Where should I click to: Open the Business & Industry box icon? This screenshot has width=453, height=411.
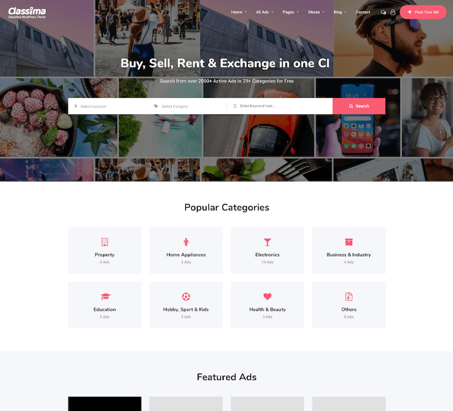point(349,242)
